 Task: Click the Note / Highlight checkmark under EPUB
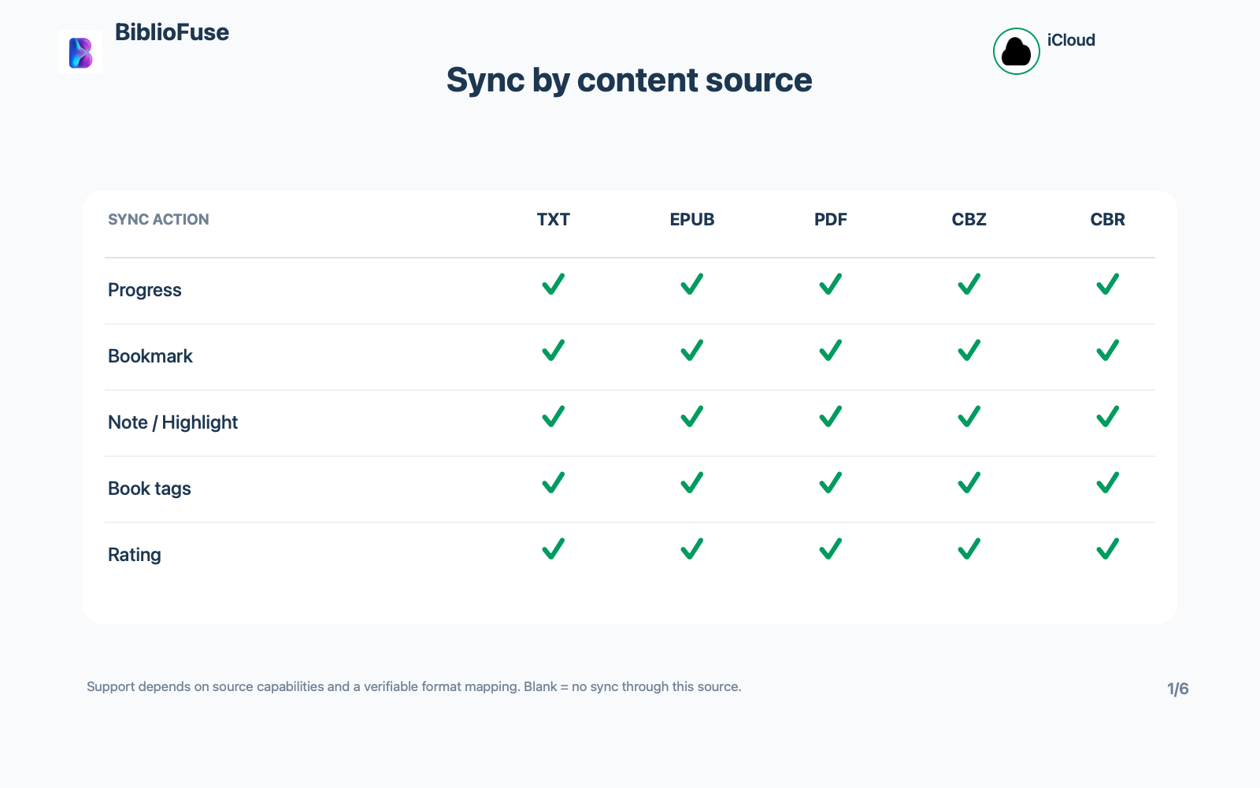point(692,416)
